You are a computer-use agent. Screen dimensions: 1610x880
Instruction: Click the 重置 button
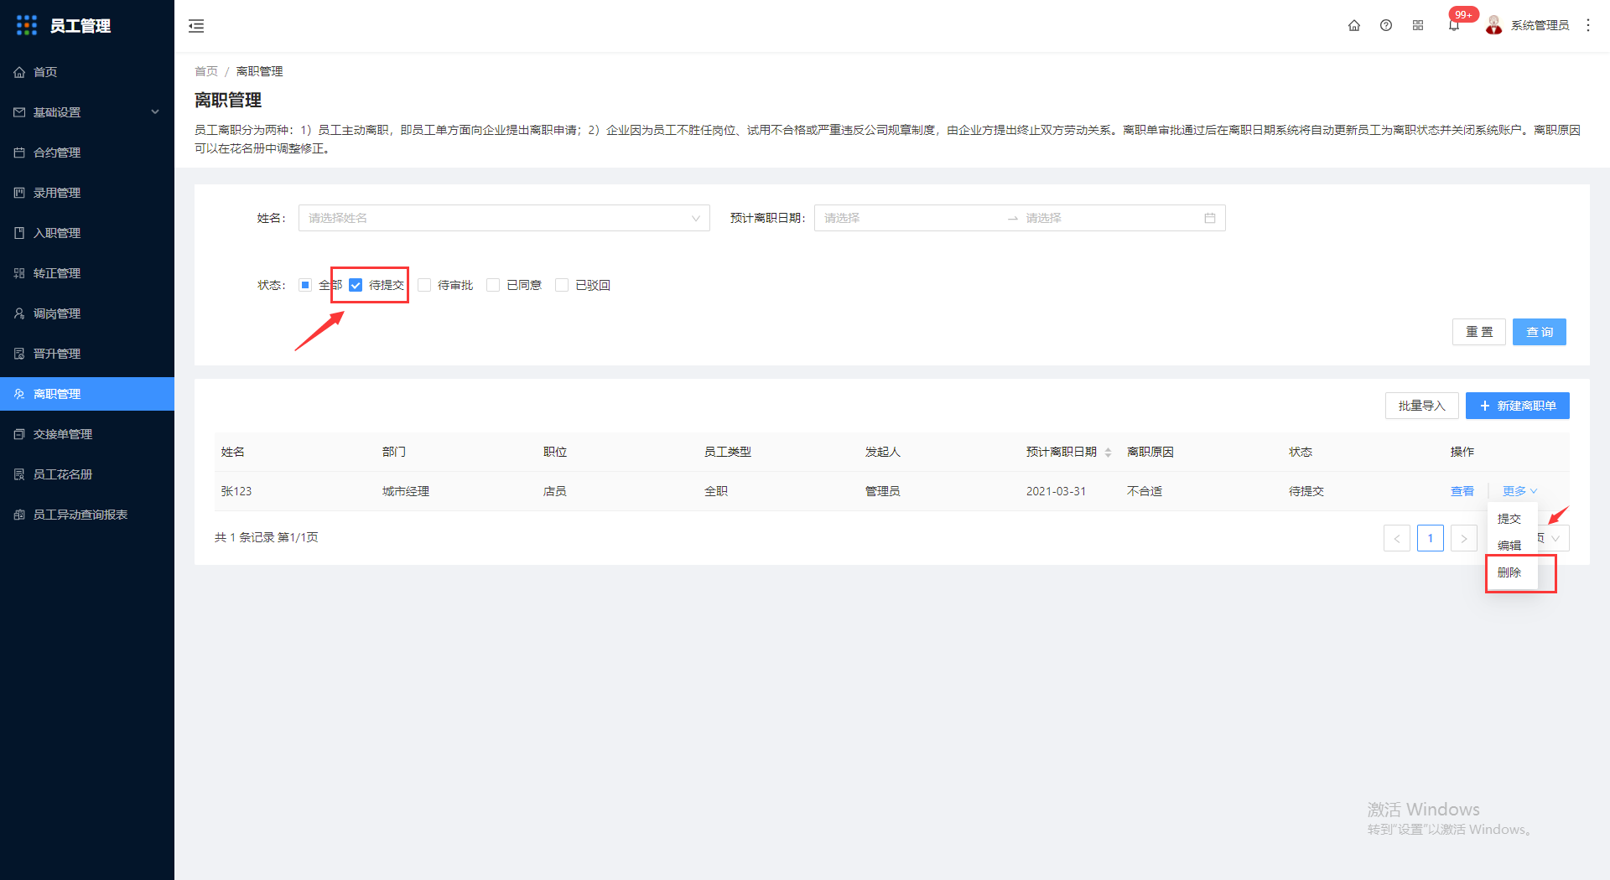pyautogui.click(x=1479, y=332)
